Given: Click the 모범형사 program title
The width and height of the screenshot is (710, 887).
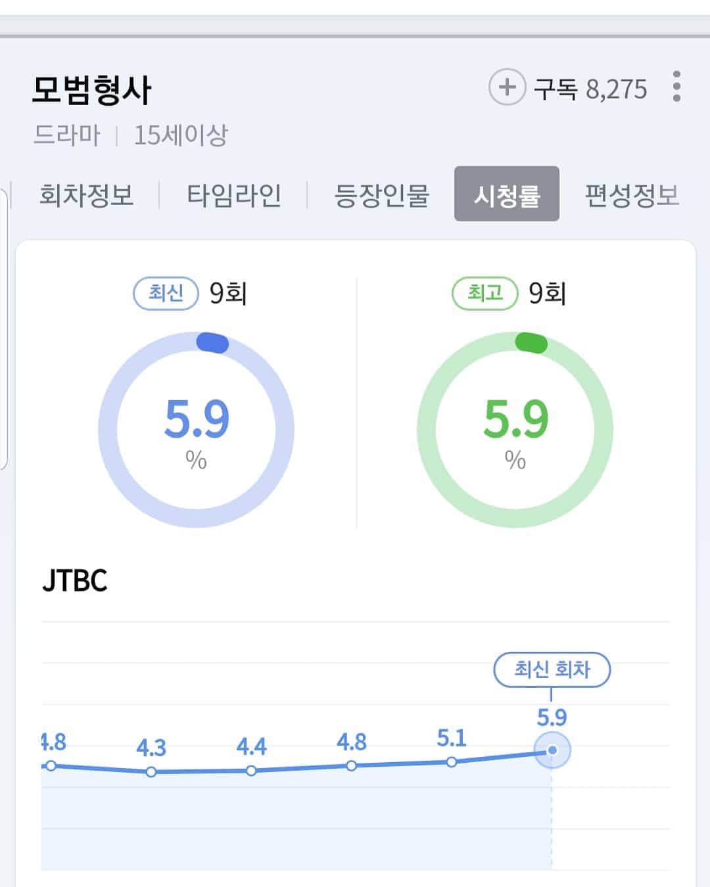Looking at the screenshot, I should pyautogui.click(x=91, y=89).
